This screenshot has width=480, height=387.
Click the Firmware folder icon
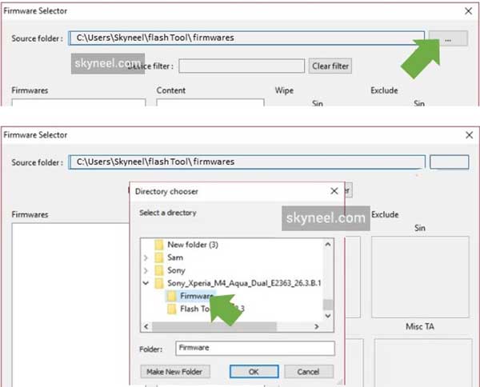pos(172,296)
